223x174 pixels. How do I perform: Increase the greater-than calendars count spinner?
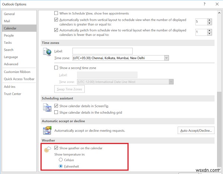210,20
